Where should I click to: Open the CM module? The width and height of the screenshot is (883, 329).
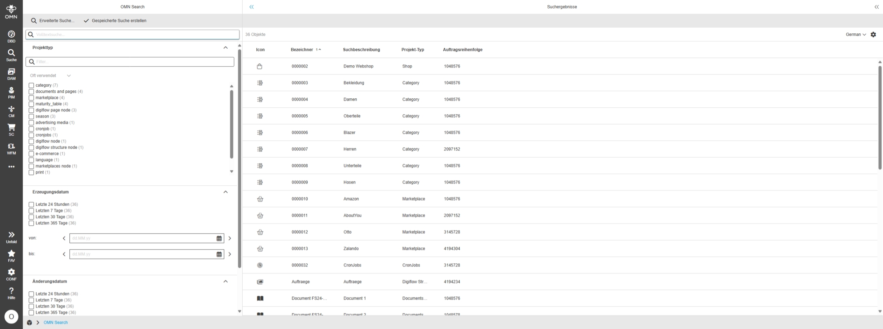pos(11,111)
